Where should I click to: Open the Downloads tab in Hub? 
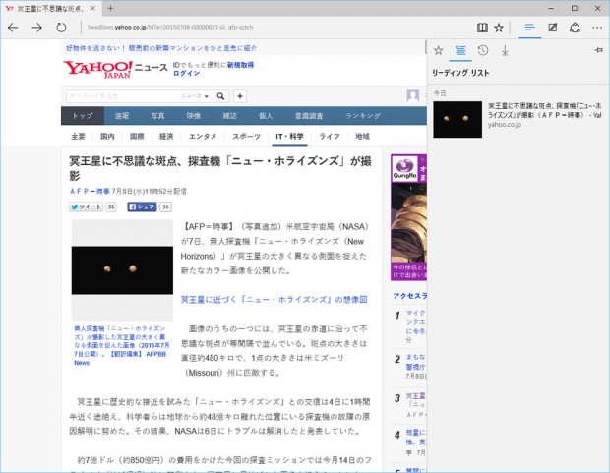tap(505, 50)
